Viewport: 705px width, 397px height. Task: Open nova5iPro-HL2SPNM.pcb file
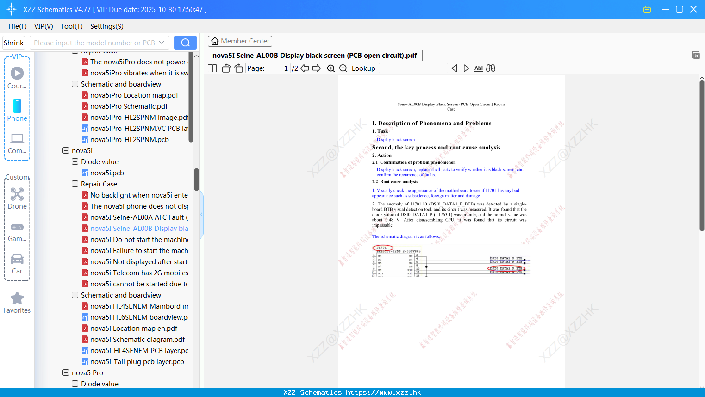coord(130,139)
